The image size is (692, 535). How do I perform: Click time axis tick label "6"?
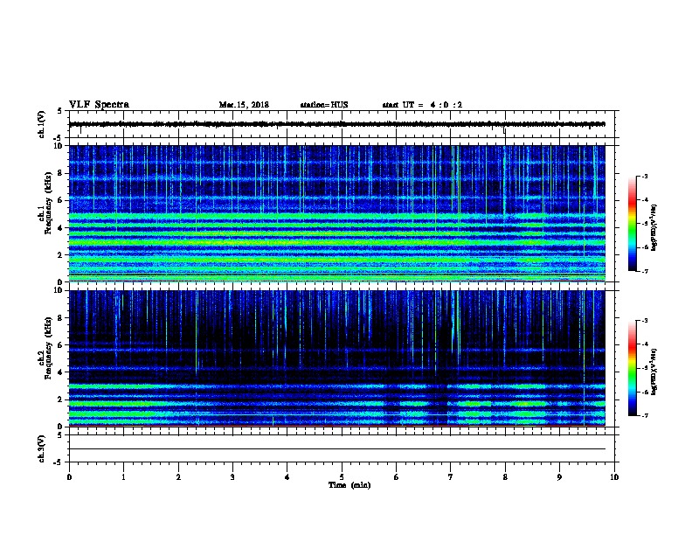point(396,477)
